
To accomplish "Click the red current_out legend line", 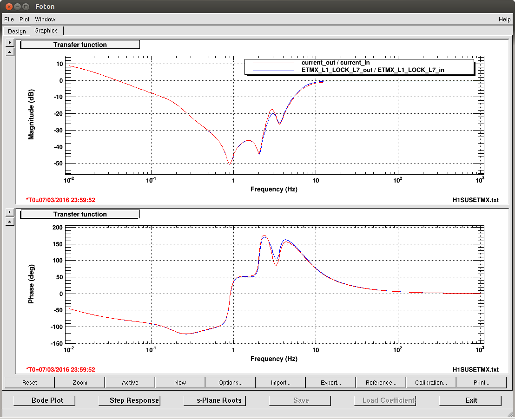I will (x=273, y=63).
